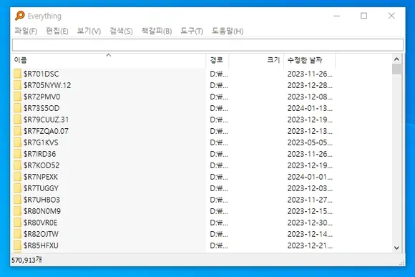This screenshot has height=277, width=415.
Task: Select the $R7NPEXK file name
Action: point(41,177)
